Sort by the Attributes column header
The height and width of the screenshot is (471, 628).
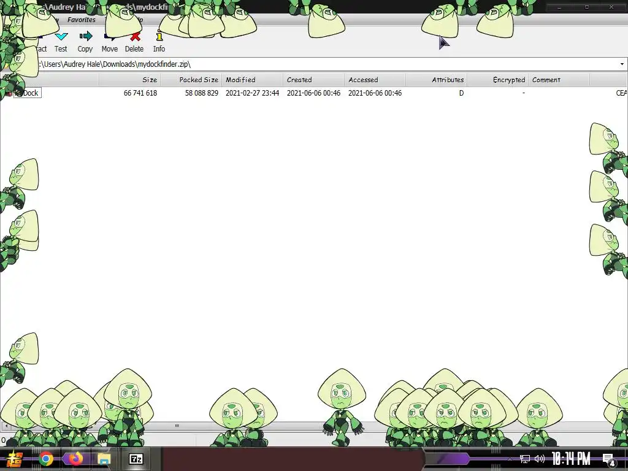tap(436, 80)
